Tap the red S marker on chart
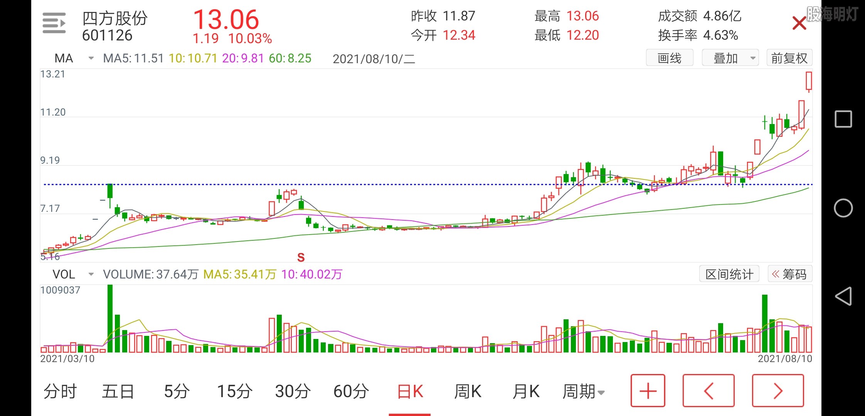Image resolution: width=865 pixels, height=416 pixels. [301, 257]
